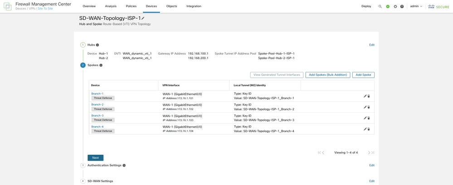Go to first page pagination icon
Image resolution: width=453 pixels, height=185 pixels.
pyautogui.click(x=319, y=153)
